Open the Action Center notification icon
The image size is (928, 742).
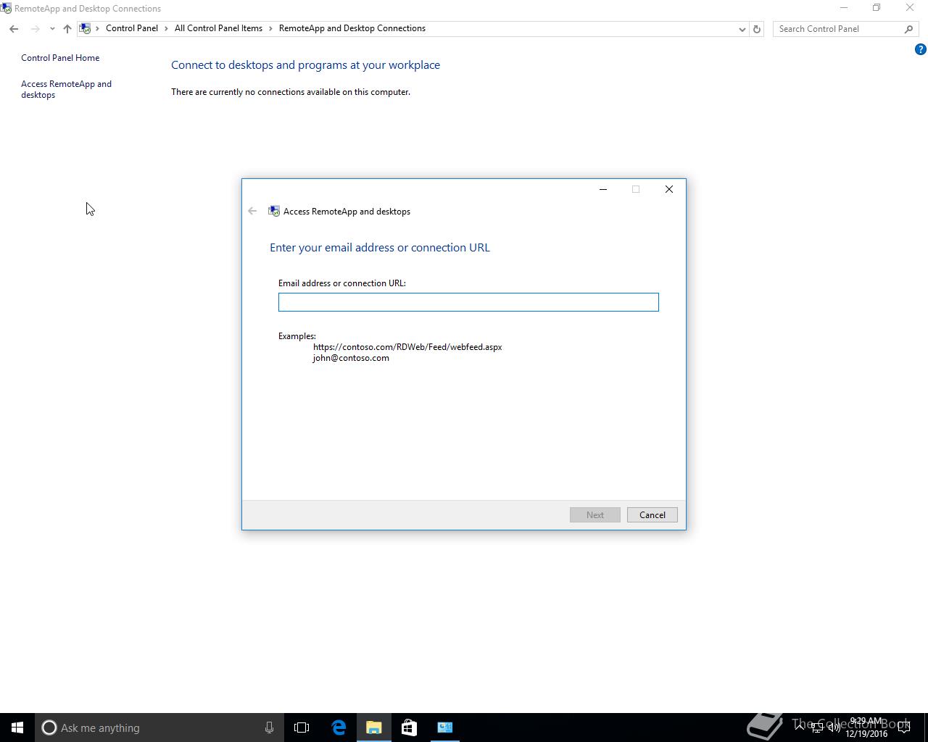coord(904,728)
